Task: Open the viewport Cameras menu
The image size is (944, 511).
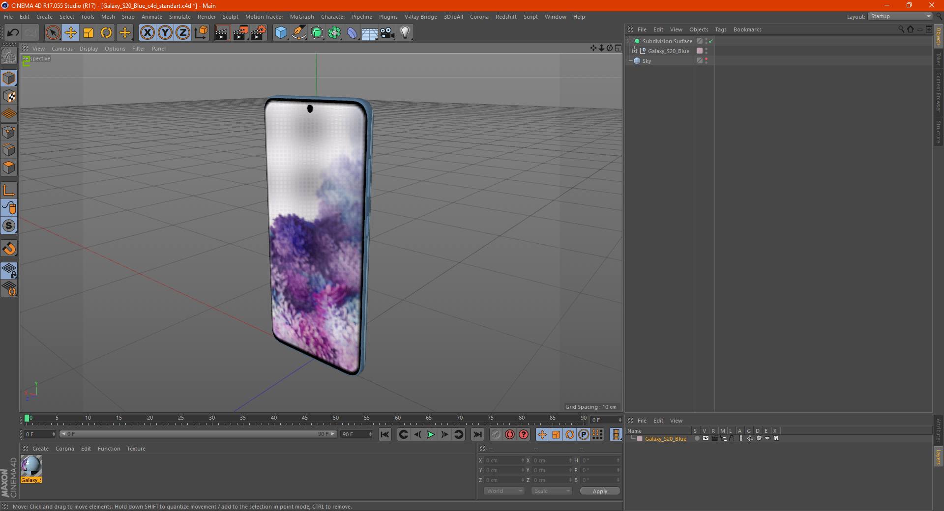Action: pyautogui.click(x=62, y=49)
